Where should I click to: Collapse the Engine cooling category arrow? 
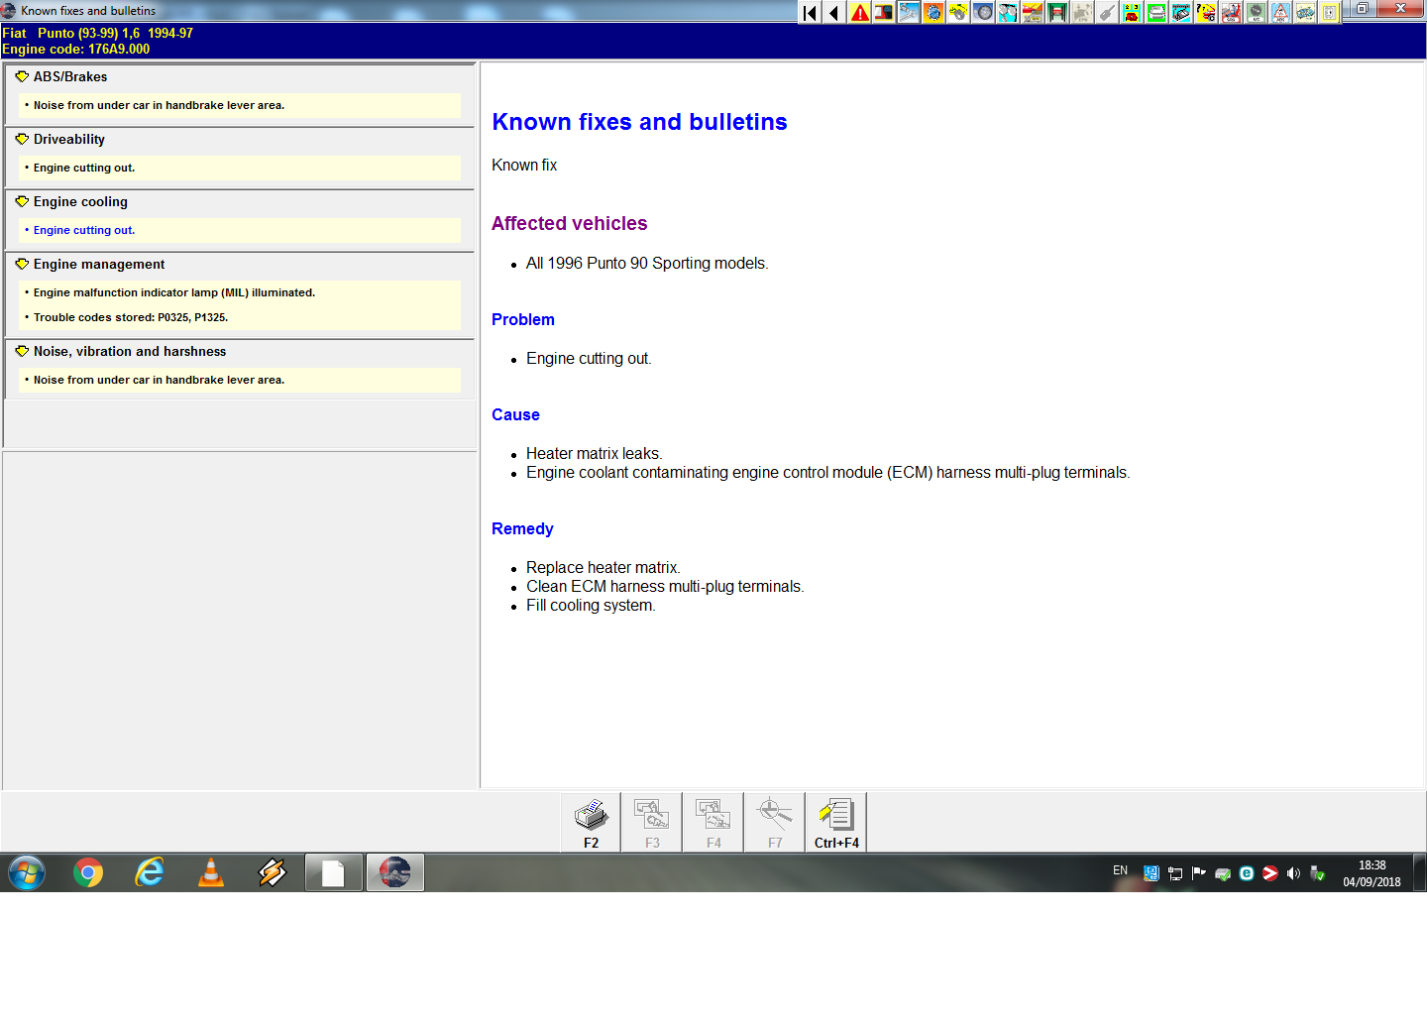tap(22, 201)
